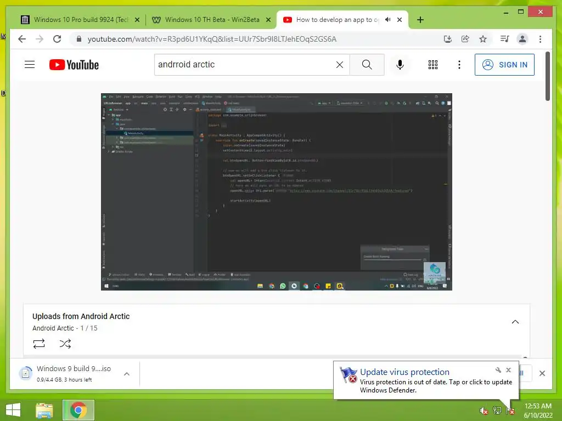The image size is (562, 421).
Task: Click the address bar URL
Action: coord(212,39)
